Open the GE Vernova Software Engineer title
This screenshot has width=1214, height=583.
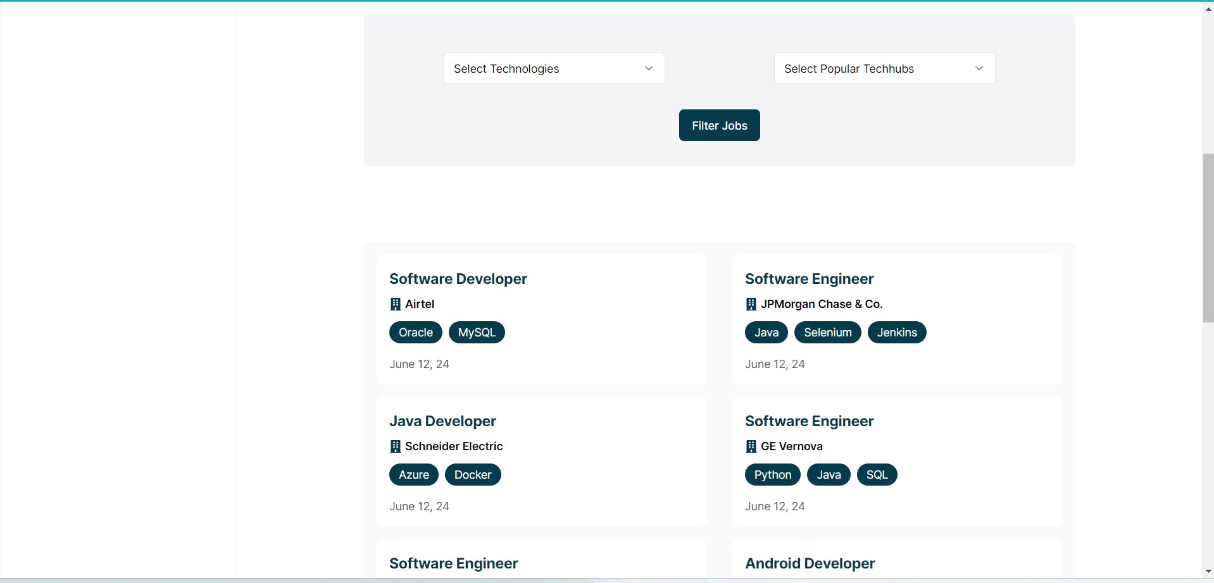[809, 421]
